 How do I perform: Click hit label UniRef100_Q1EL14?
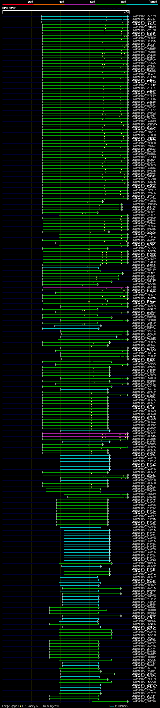click(143, 104)
